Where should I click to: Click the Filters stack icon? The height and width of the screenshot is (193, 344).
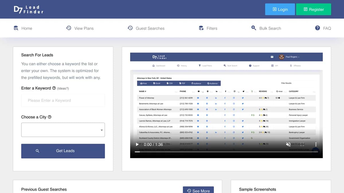201,28
